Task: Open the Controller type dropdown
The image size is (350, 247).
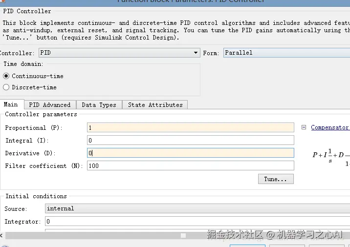Action: pos(119,53)
